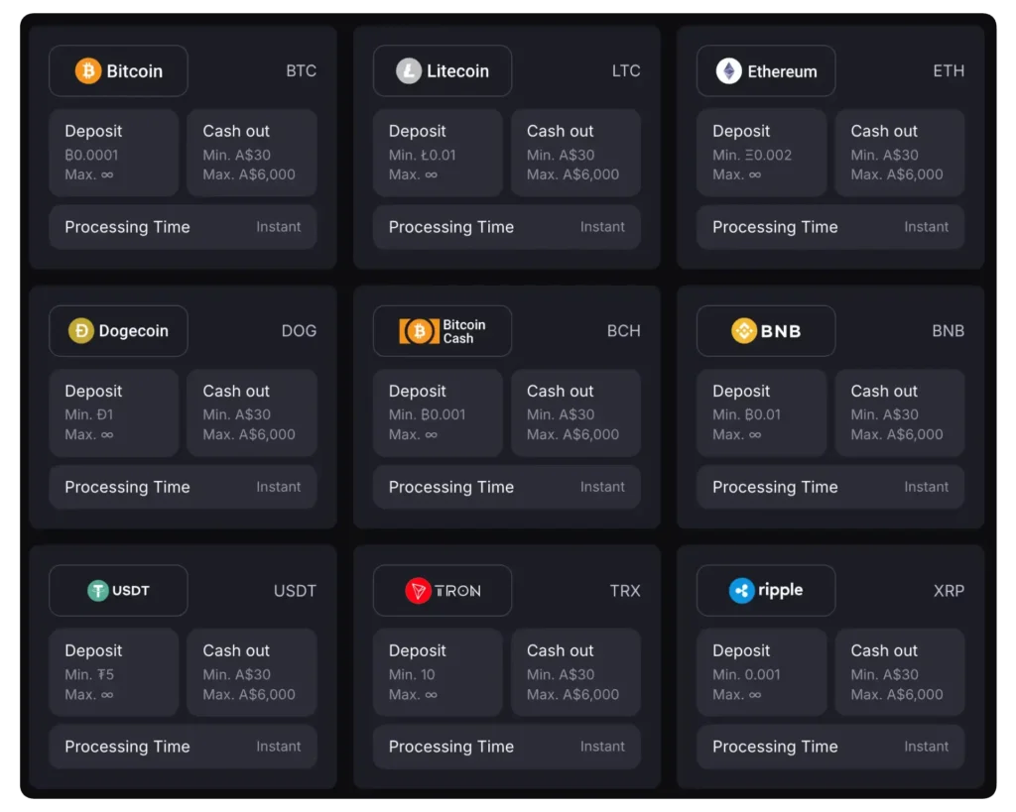Click the BTC ticker label
The width and height of the screenshot is (1016, 812).
tap(301, 71)
